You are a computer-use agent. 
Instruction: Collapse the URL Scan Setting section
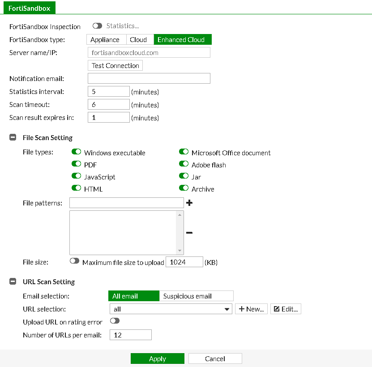click(x=13, y=282)
